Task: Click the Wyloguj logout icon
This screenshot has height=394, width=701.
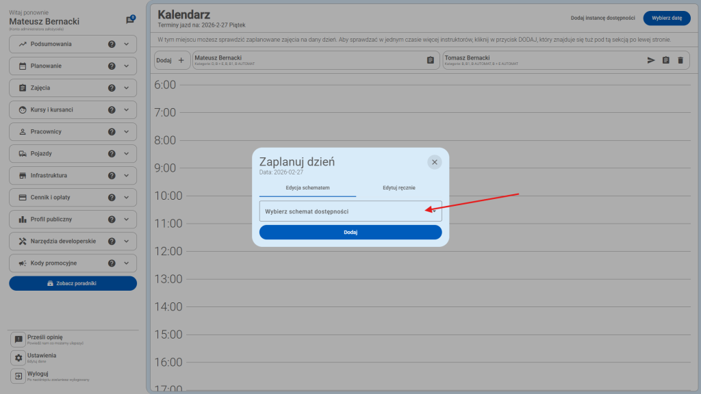Action: (18, 376)
